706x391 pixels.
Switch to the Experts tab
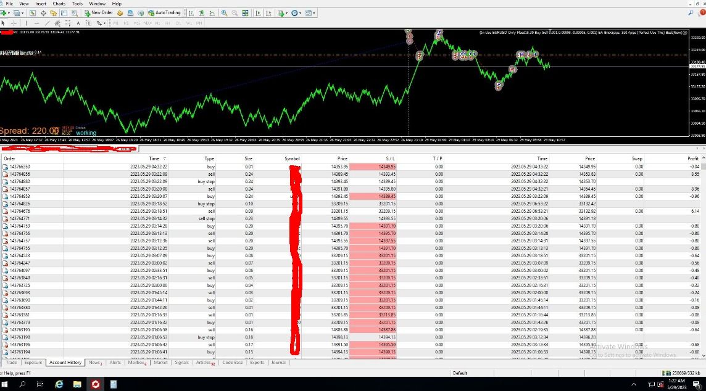(x=257, y=363)
